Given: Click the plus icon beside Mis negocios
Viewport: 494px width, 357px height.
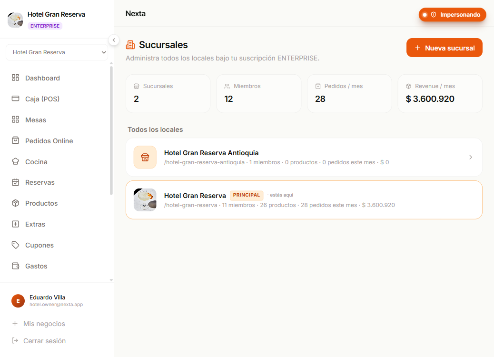Looking at the screenshot, I should [x=15, y=323].
